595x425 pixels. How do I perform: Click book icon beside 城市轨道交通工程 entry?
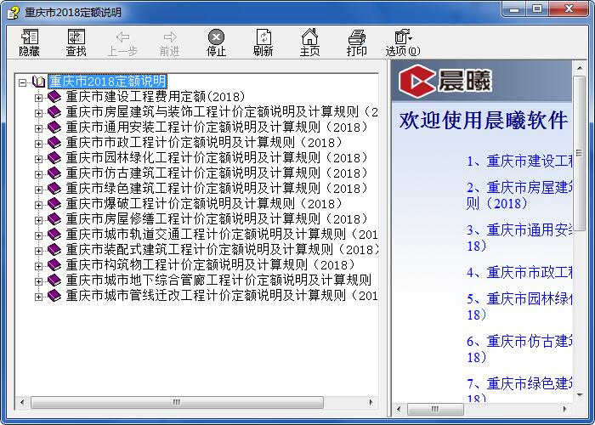pyautogui.click(x=54, y=234)
